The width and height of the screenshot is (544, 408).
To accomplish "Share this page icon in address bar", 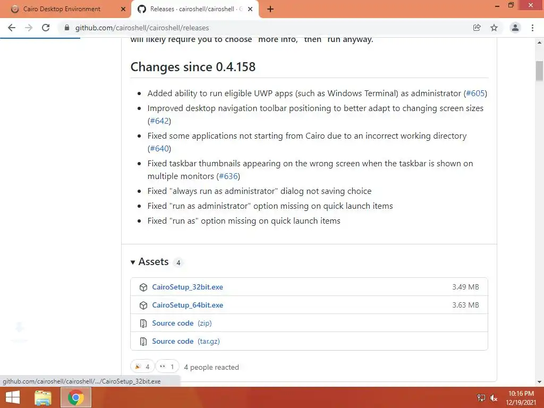I will pos(477,28).
